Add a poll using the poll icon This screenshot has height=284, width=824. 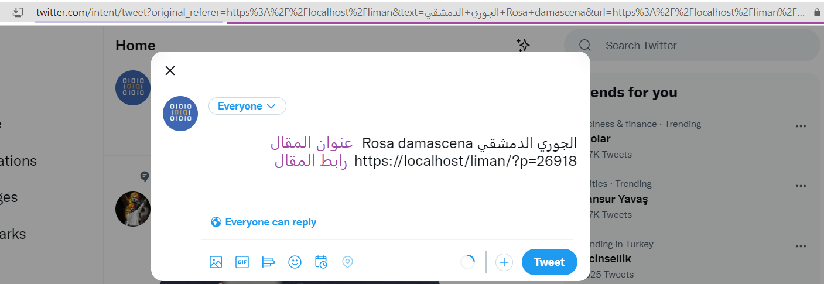click(268, 262)
